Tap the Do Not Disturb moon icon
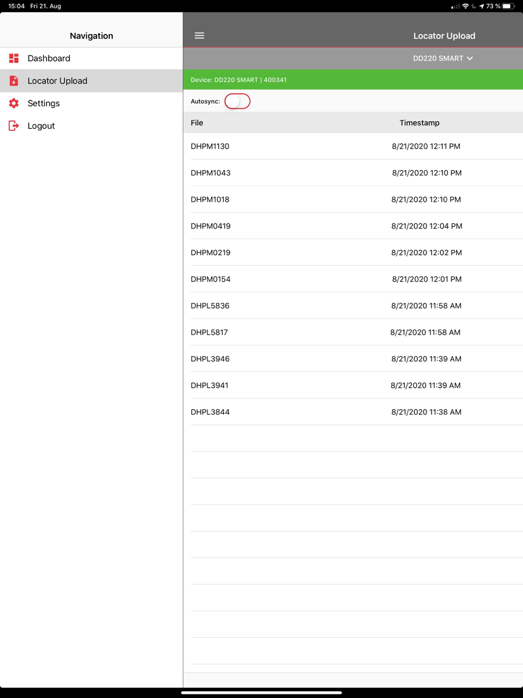 pos(474,6)
